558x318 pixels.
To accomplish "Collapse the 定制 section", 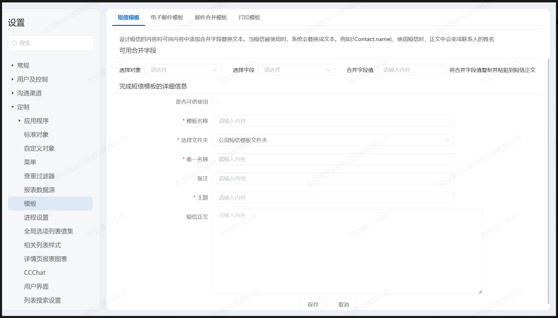I will coord(13,107).
